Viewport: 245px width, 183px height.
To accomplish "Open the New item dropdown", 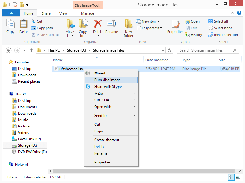I will click(x=150, y=21).
